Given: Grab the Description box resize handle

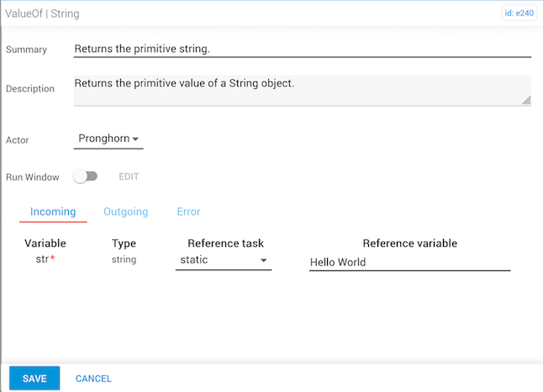Looking at the screenshot, I should (x=526, y=101).
